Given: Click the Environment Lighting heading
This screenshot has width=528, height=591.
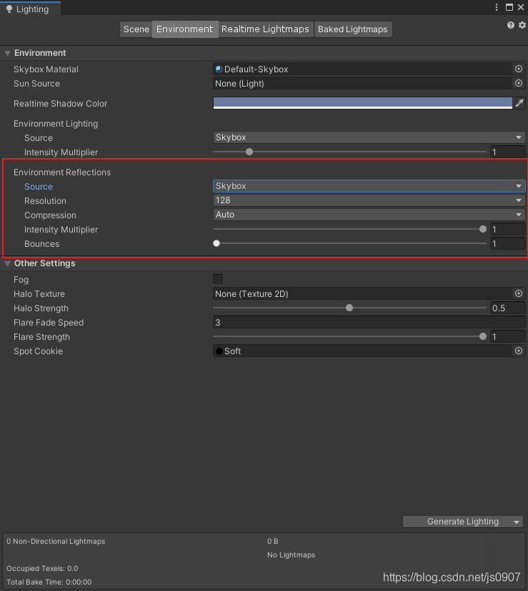Looking at the screenshot, I should (56, 124).
